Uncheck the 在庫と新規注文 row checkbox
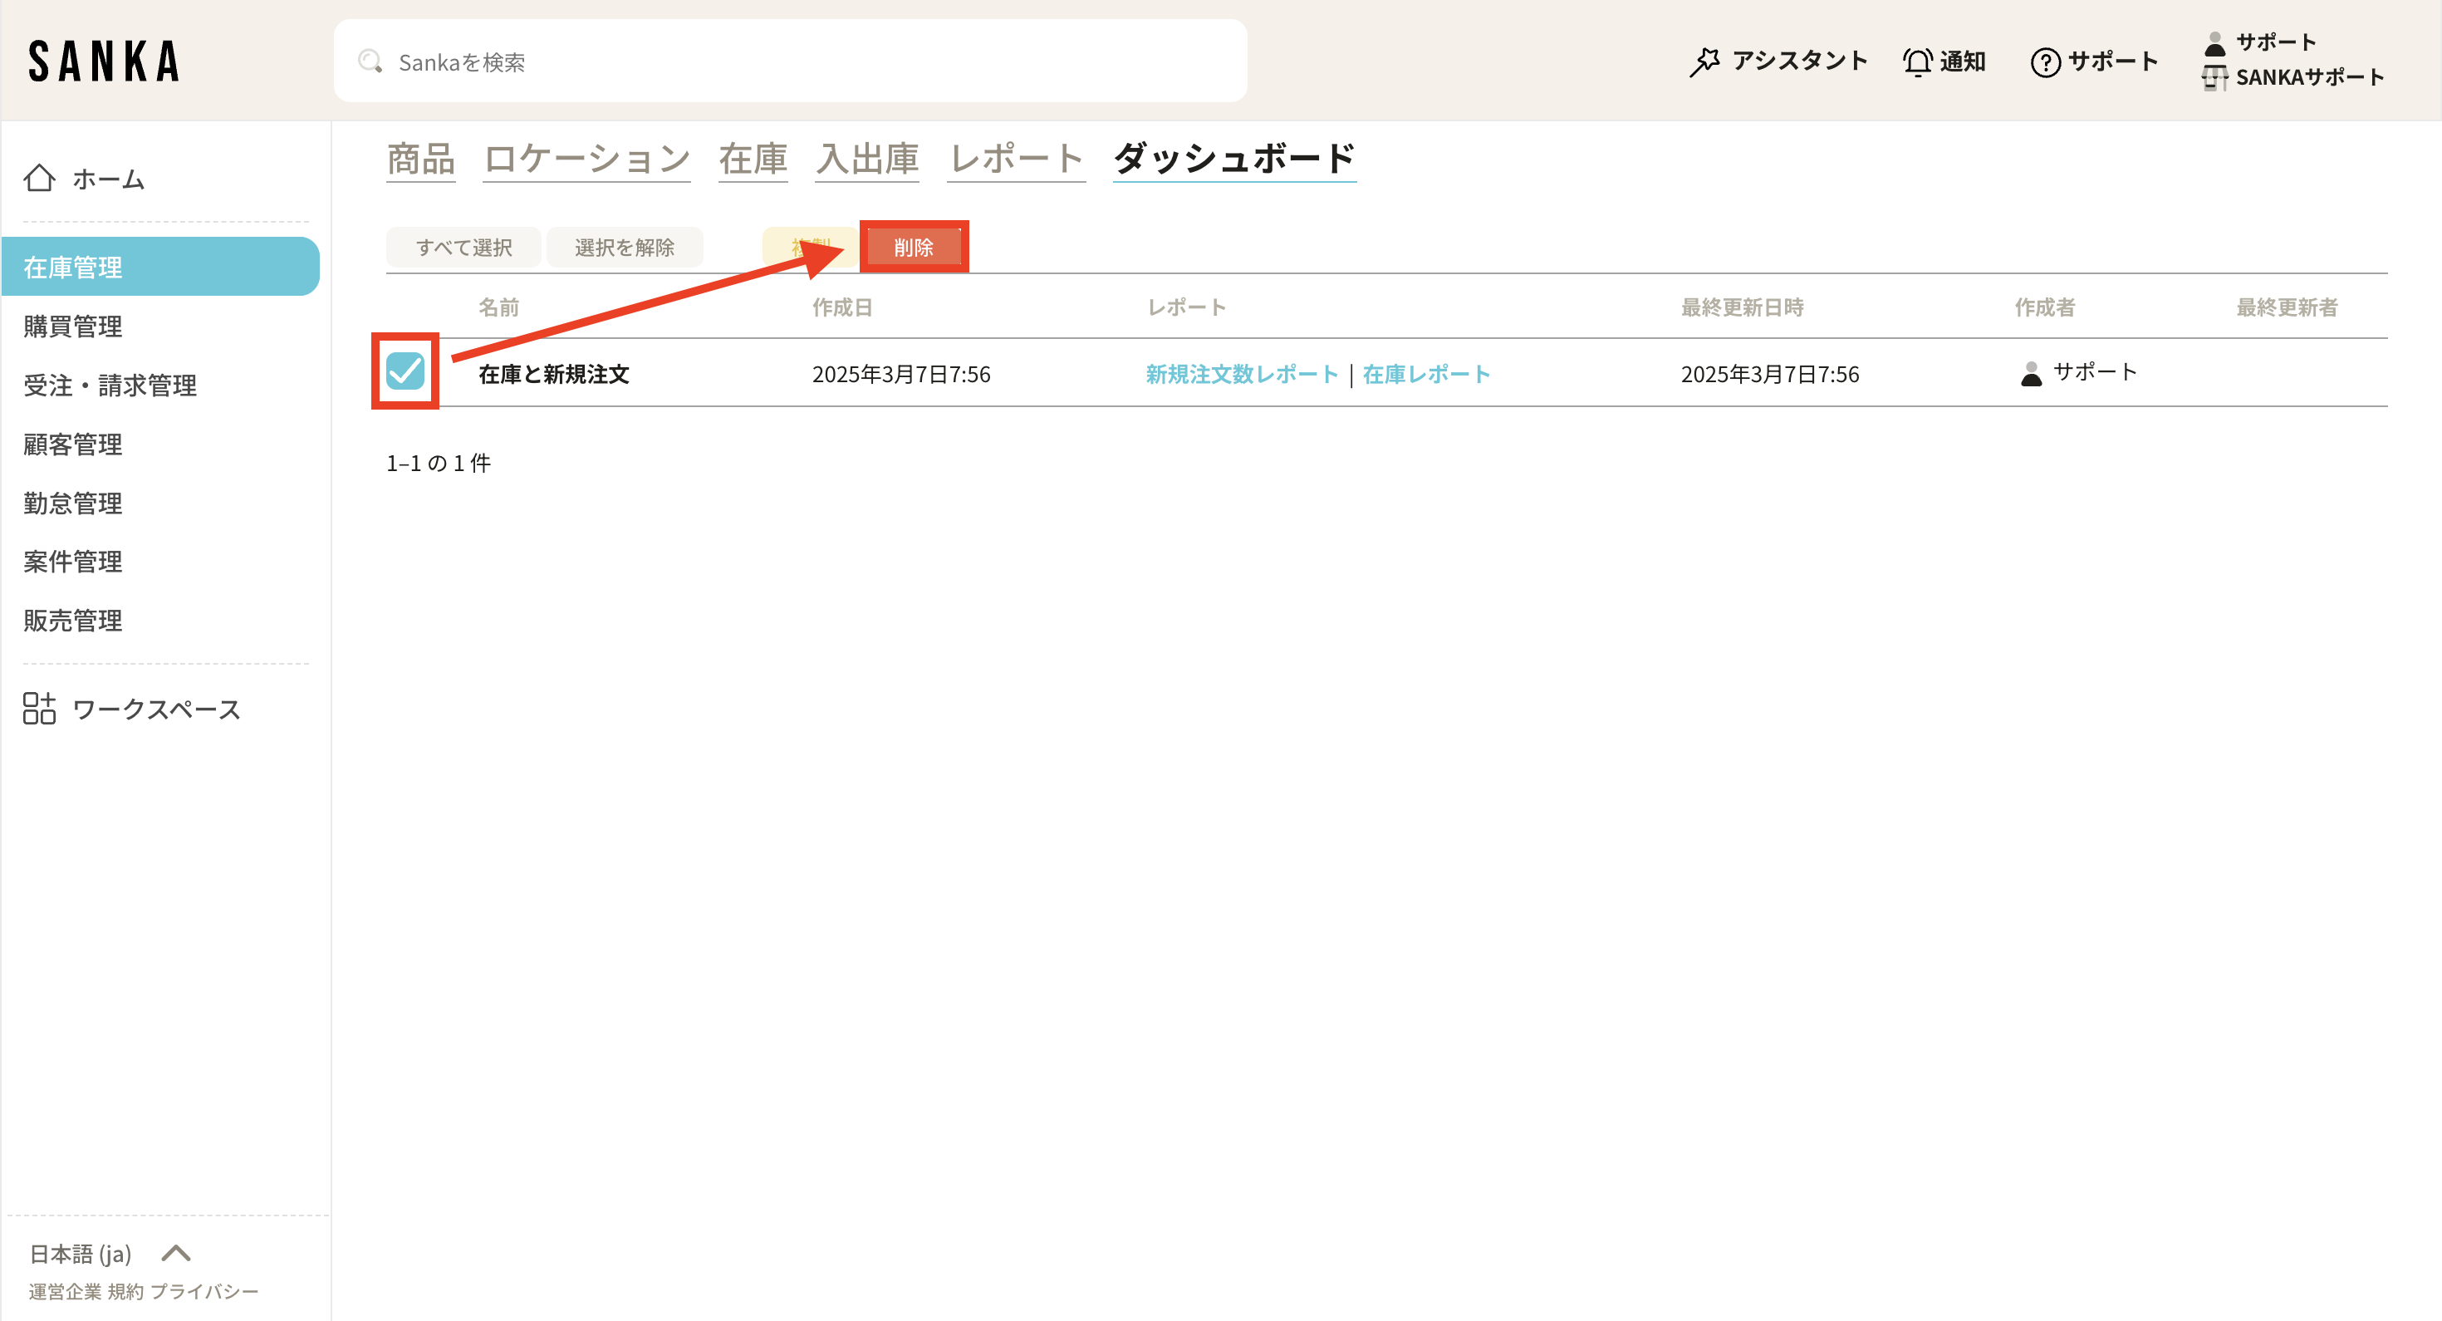Screen dimensions: 2442x1321 (x=405, y=371)
